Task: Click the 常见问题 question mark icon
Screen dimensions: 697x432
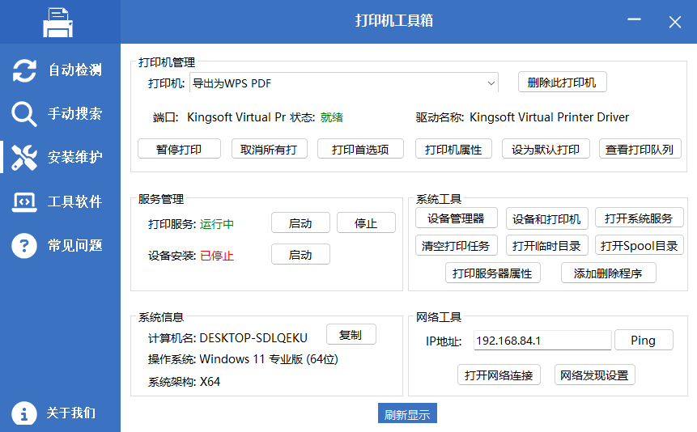Action: (24, 245)
